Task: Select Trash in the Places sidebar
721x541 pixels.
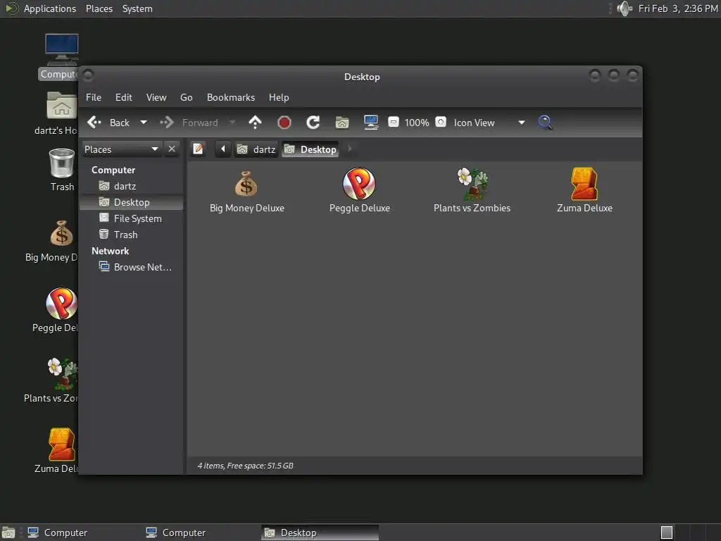Action: coord(132,235)
